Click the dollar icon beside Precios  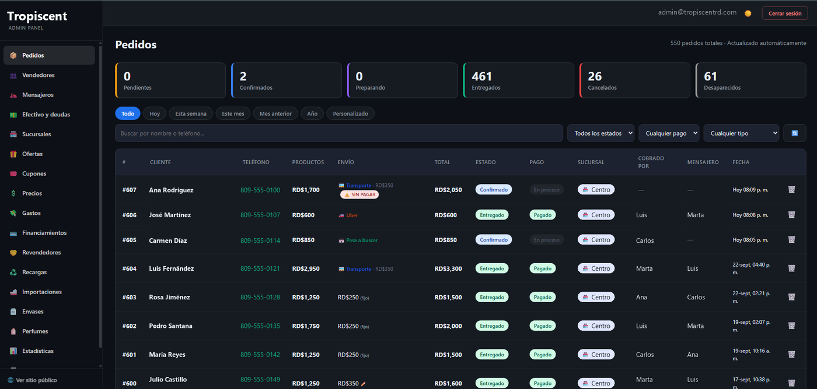(13, 193)
